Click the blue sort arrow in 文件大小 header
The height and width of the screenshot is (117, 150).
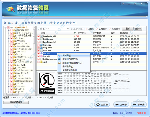click(x=75, y=33)
